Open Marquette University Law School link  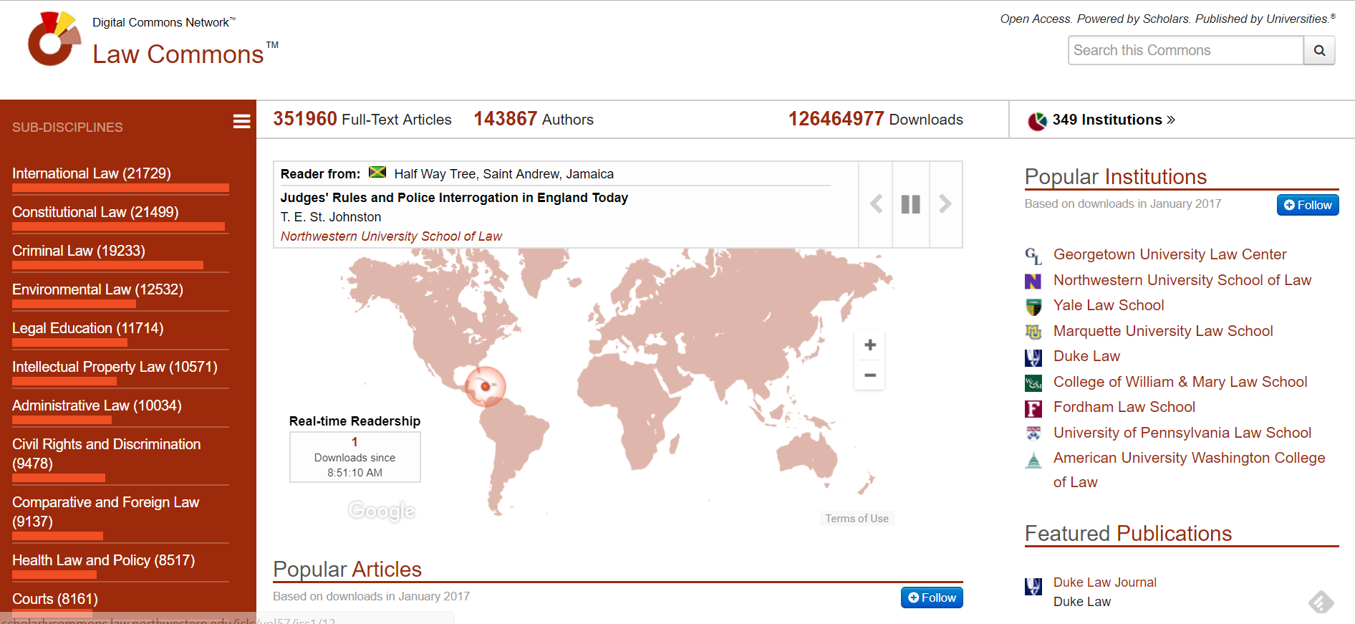coord(1163,331)
